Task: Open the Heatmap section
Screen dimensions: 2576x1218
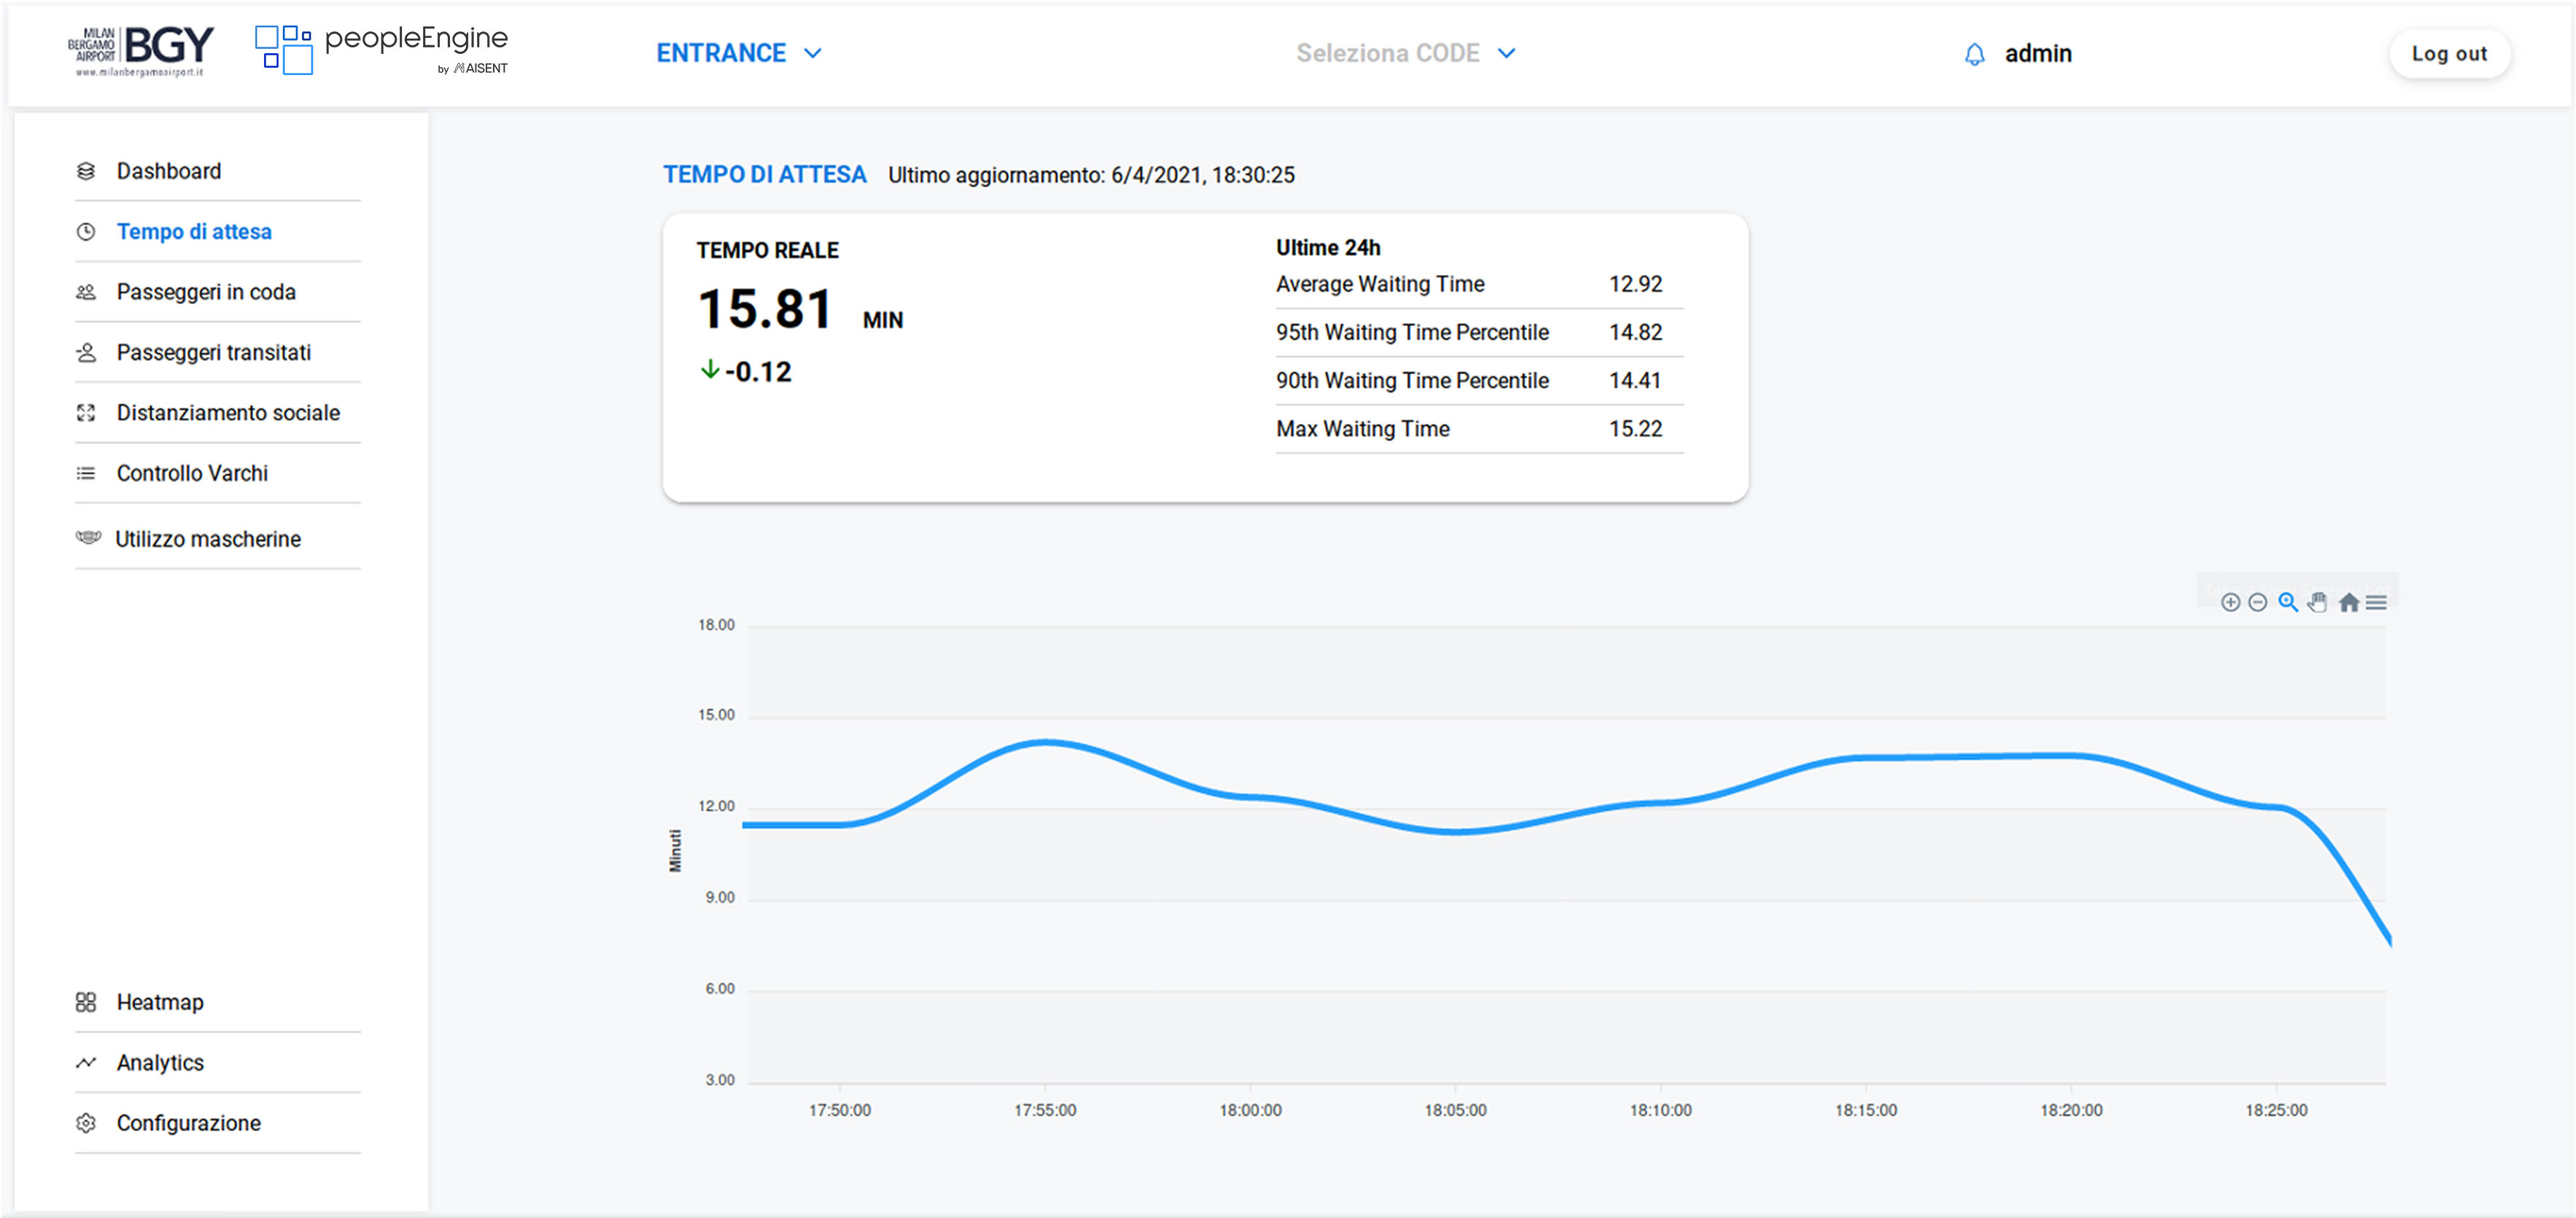Action: coord(159,1002)
